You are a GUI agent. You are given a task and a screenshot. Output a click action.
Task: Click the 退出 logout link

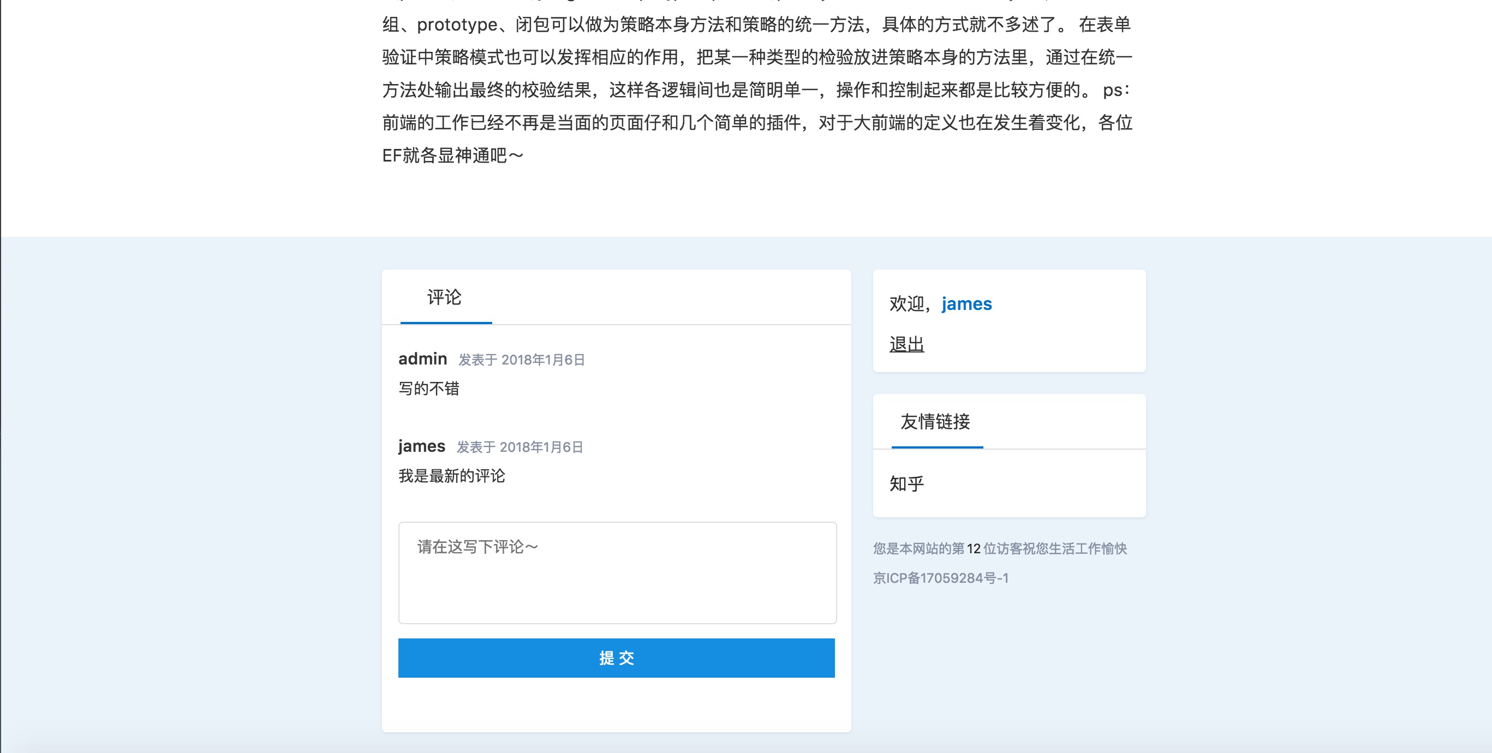[x=906, y=344]
